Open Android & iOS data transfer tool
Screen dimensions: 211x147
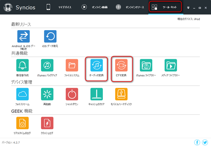pyautogui.click(x=24, y=37)
